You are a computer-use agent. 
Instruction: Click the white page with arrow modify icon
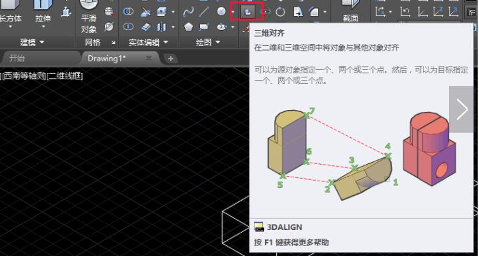298,12
